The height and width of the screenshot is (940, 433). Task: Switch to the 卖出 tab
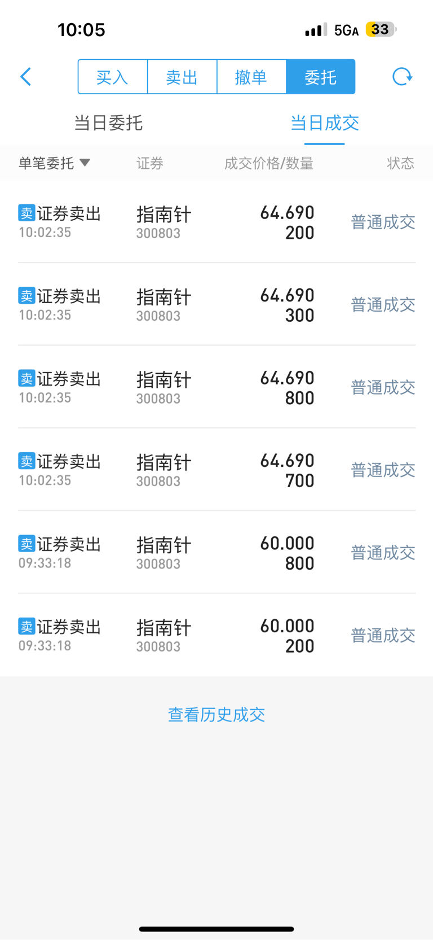[x=182, y=77]
